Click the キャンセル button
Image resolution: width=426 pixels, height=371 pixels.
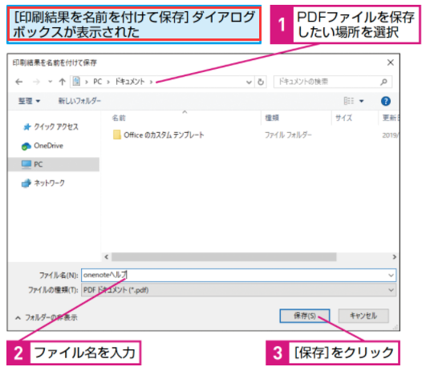363,316
